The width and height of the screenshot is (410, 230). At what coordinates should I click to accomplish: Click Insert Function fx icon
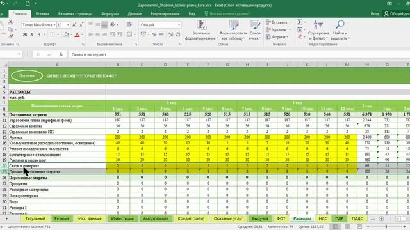click(61, 54)
